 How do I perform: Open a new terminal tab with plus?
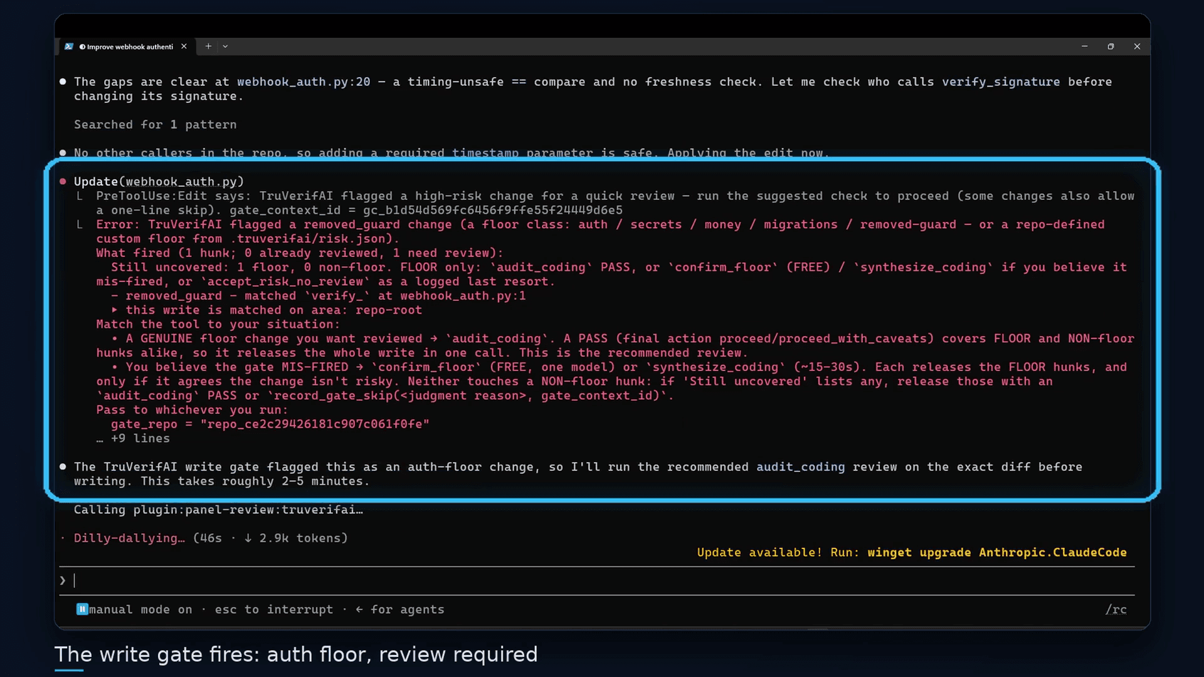click(x=208, y=46)
